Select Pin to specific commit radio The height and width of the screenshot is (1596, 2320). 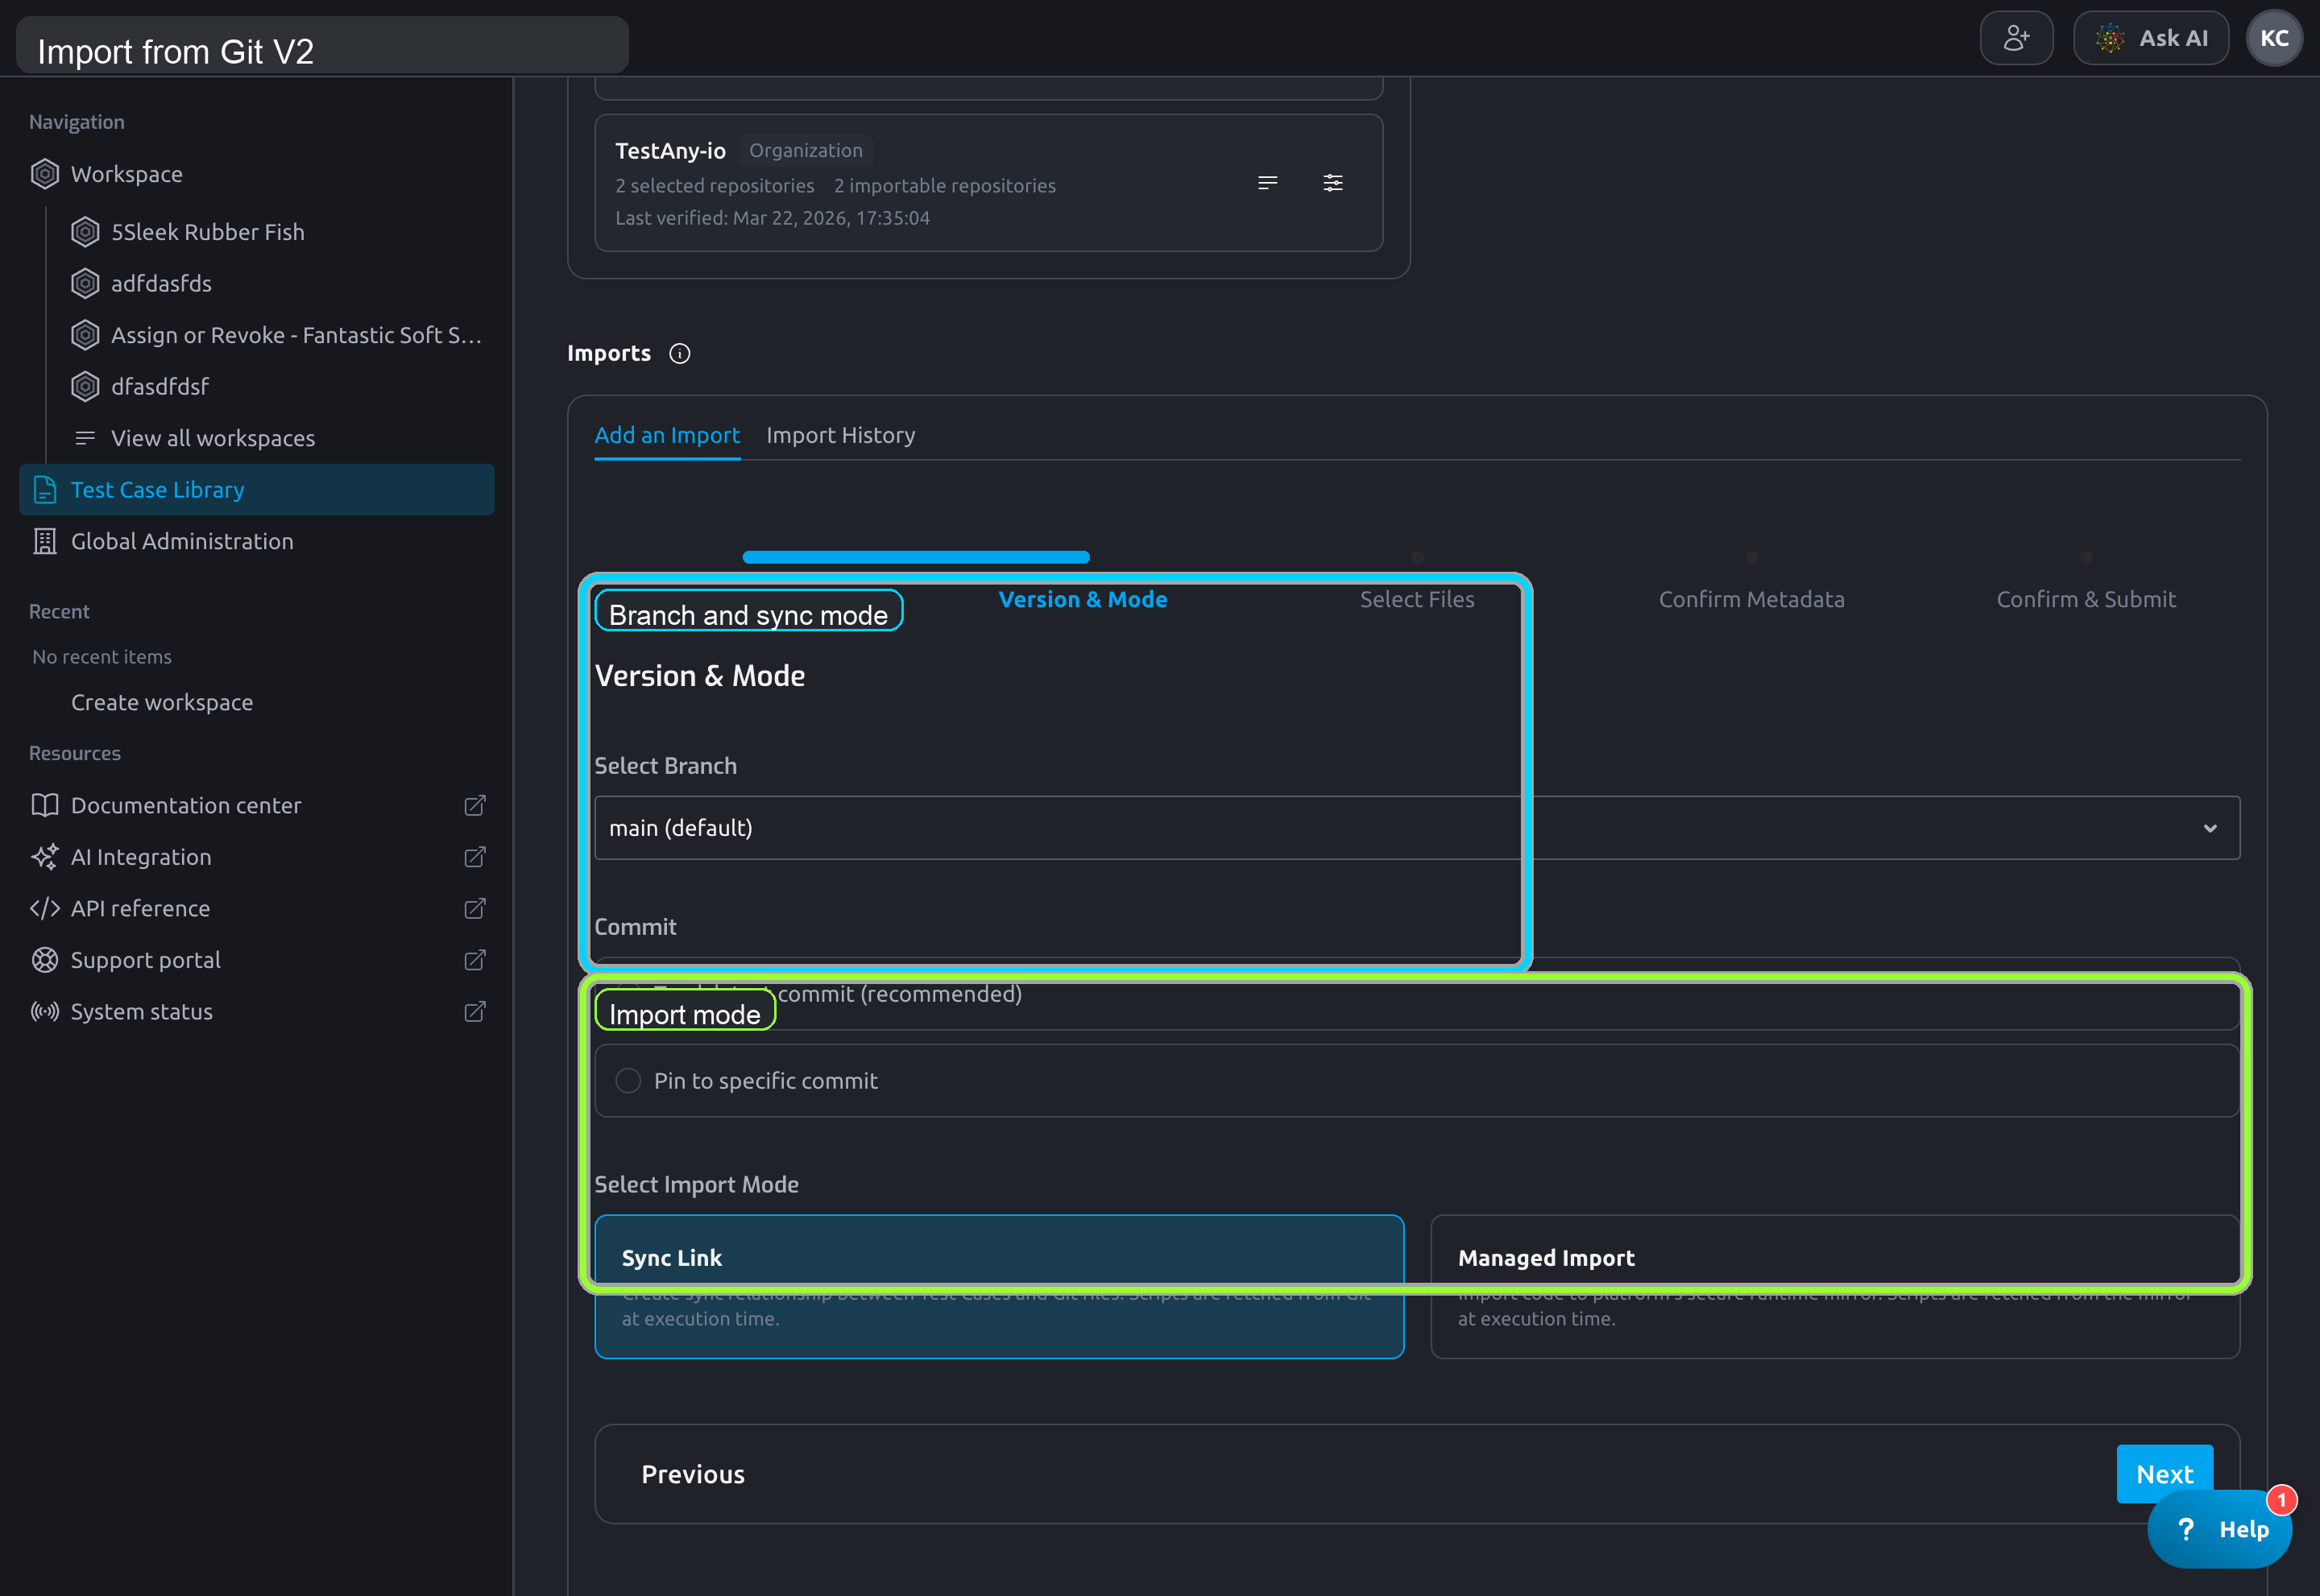628,1081
